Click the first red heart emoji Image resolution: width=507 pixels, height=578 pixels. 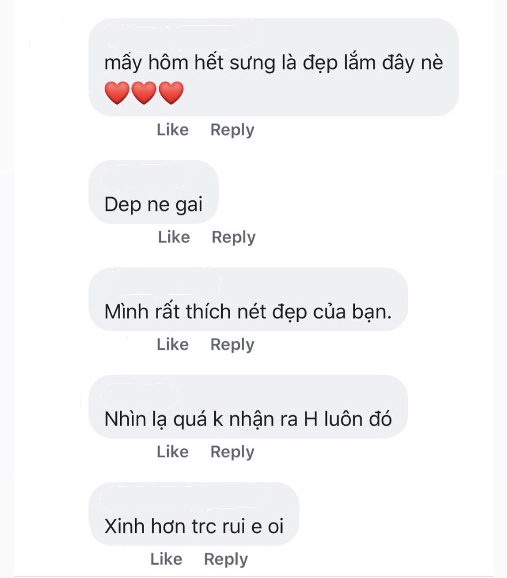[x=117, y=93]
